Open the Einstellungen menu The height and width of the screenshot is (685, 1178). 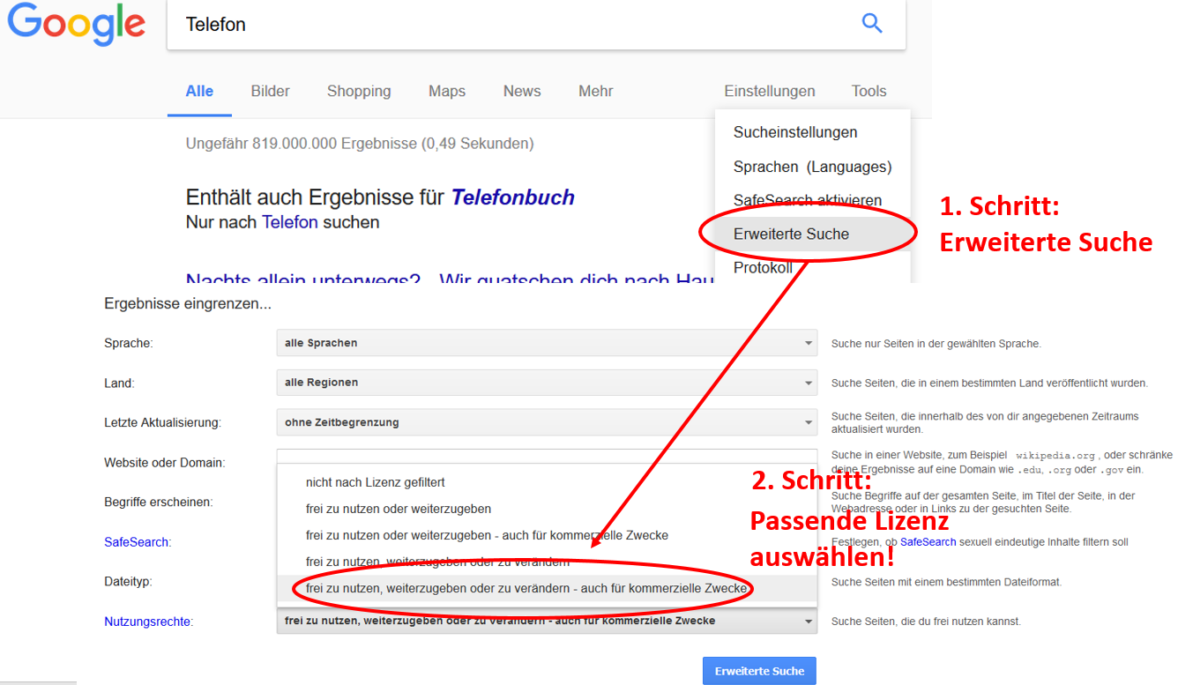770,91
